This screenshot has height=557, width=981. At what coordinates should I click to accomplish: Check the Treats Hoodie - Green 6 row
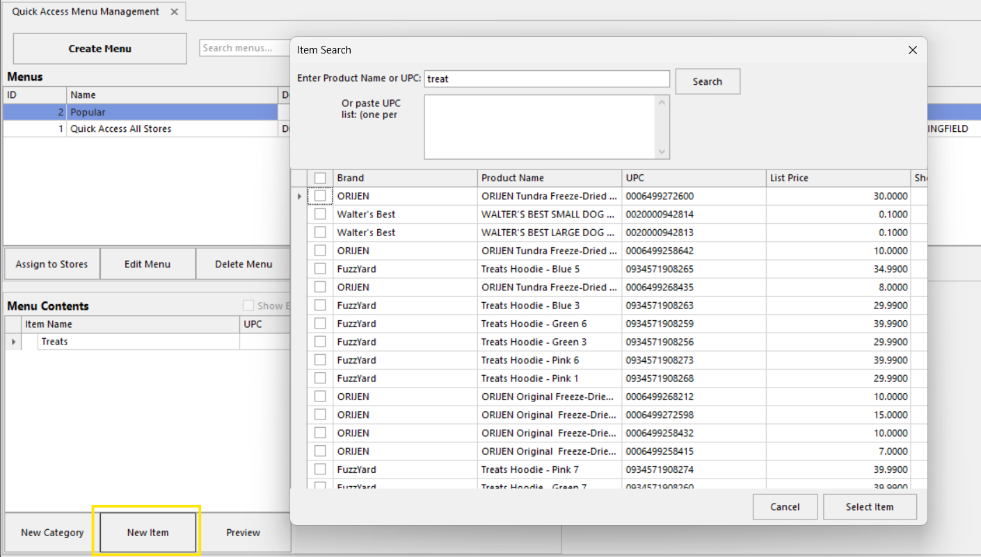(x=320, y=324)
